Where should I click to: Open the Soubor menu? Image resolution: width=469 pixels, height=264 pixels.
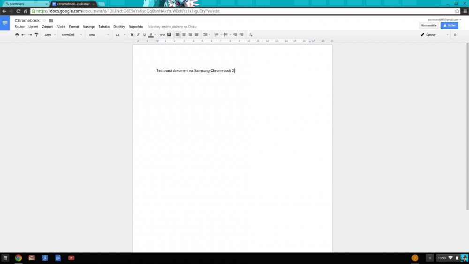pyautogui.click(x=20, y=27)
